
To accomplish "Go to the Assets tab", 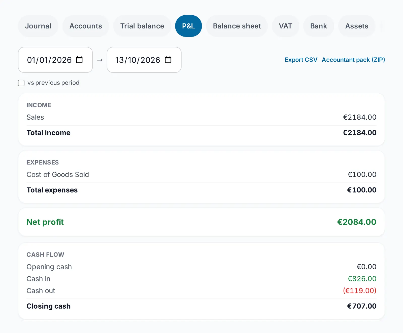I will pyautogui.click(x=357, y=26).
